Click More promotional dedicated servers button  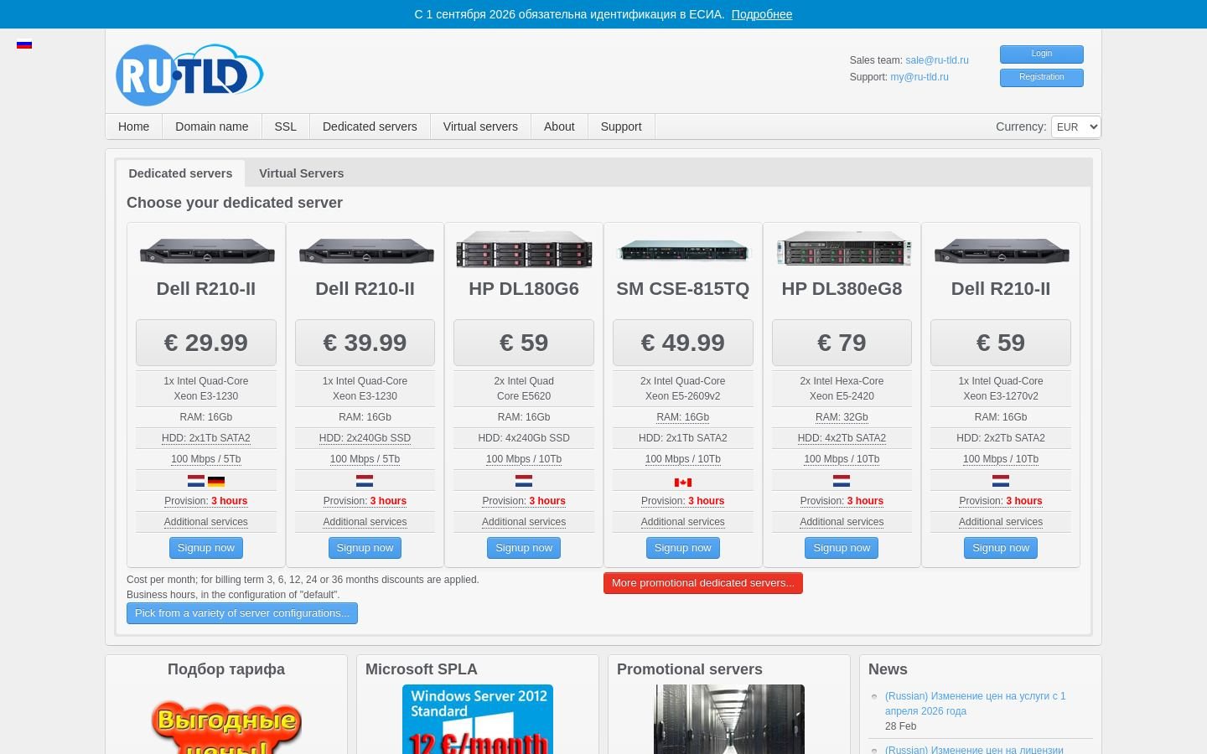[x=703, y=583]
